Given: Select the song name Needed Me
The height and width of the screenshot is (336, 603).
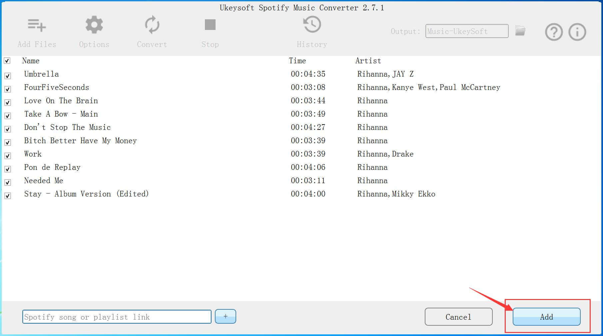Looking at the screenshot, I should (44, 180).
